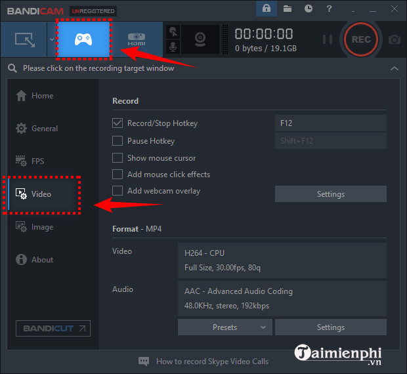Select HDMI Device Recording mode

point(137,39)
